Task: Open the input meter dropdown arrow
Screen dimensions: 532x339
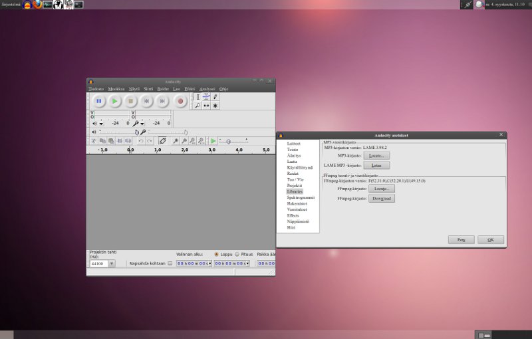Action: (142, 124)
